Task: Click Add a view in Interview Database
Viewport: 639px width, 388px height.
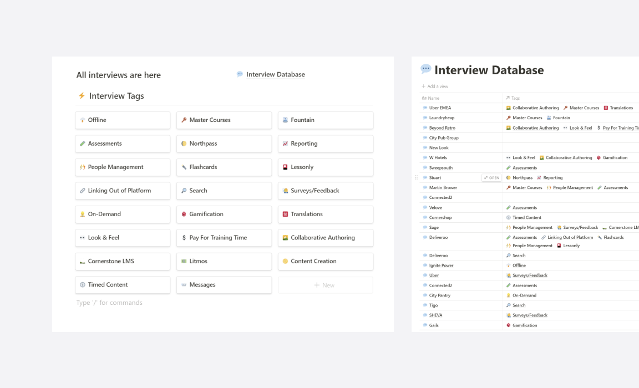Action: 435,86
